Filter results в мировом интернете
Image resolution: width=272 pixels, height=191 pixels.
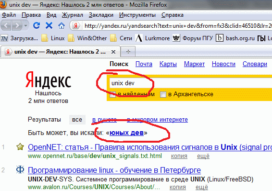tap(157, 120)
